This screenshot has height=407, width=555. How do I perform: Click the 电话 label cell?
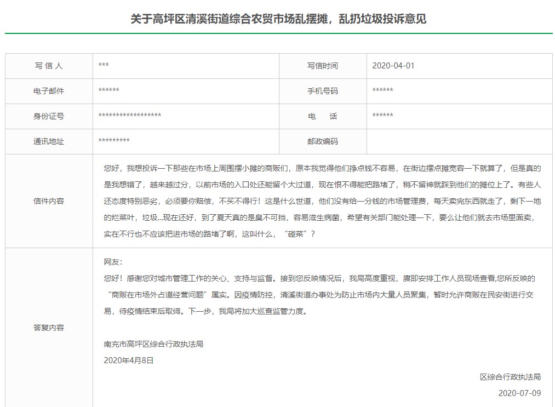pos(322,116)
